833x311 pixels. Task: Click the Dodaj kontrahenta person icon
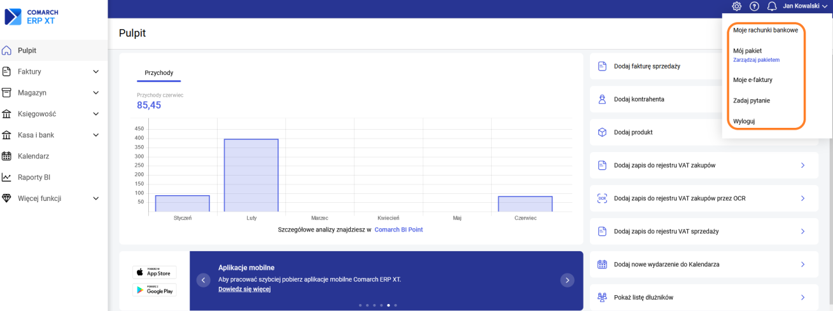602,99
